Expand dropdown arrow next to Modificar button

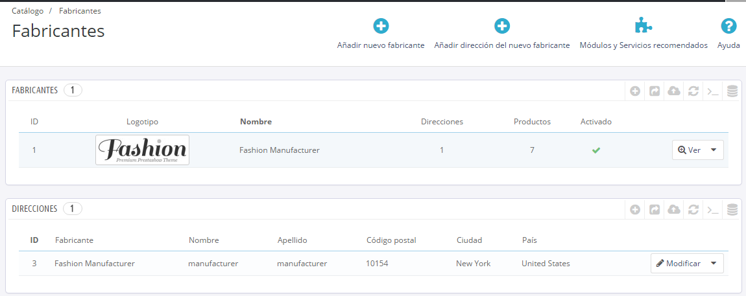(x=714, y=264)
